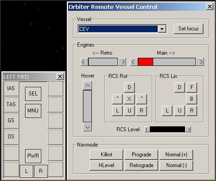Click the OS button in LEFT MFD
Viewport: 216px width, 181px height.
(x=11, y=137)
